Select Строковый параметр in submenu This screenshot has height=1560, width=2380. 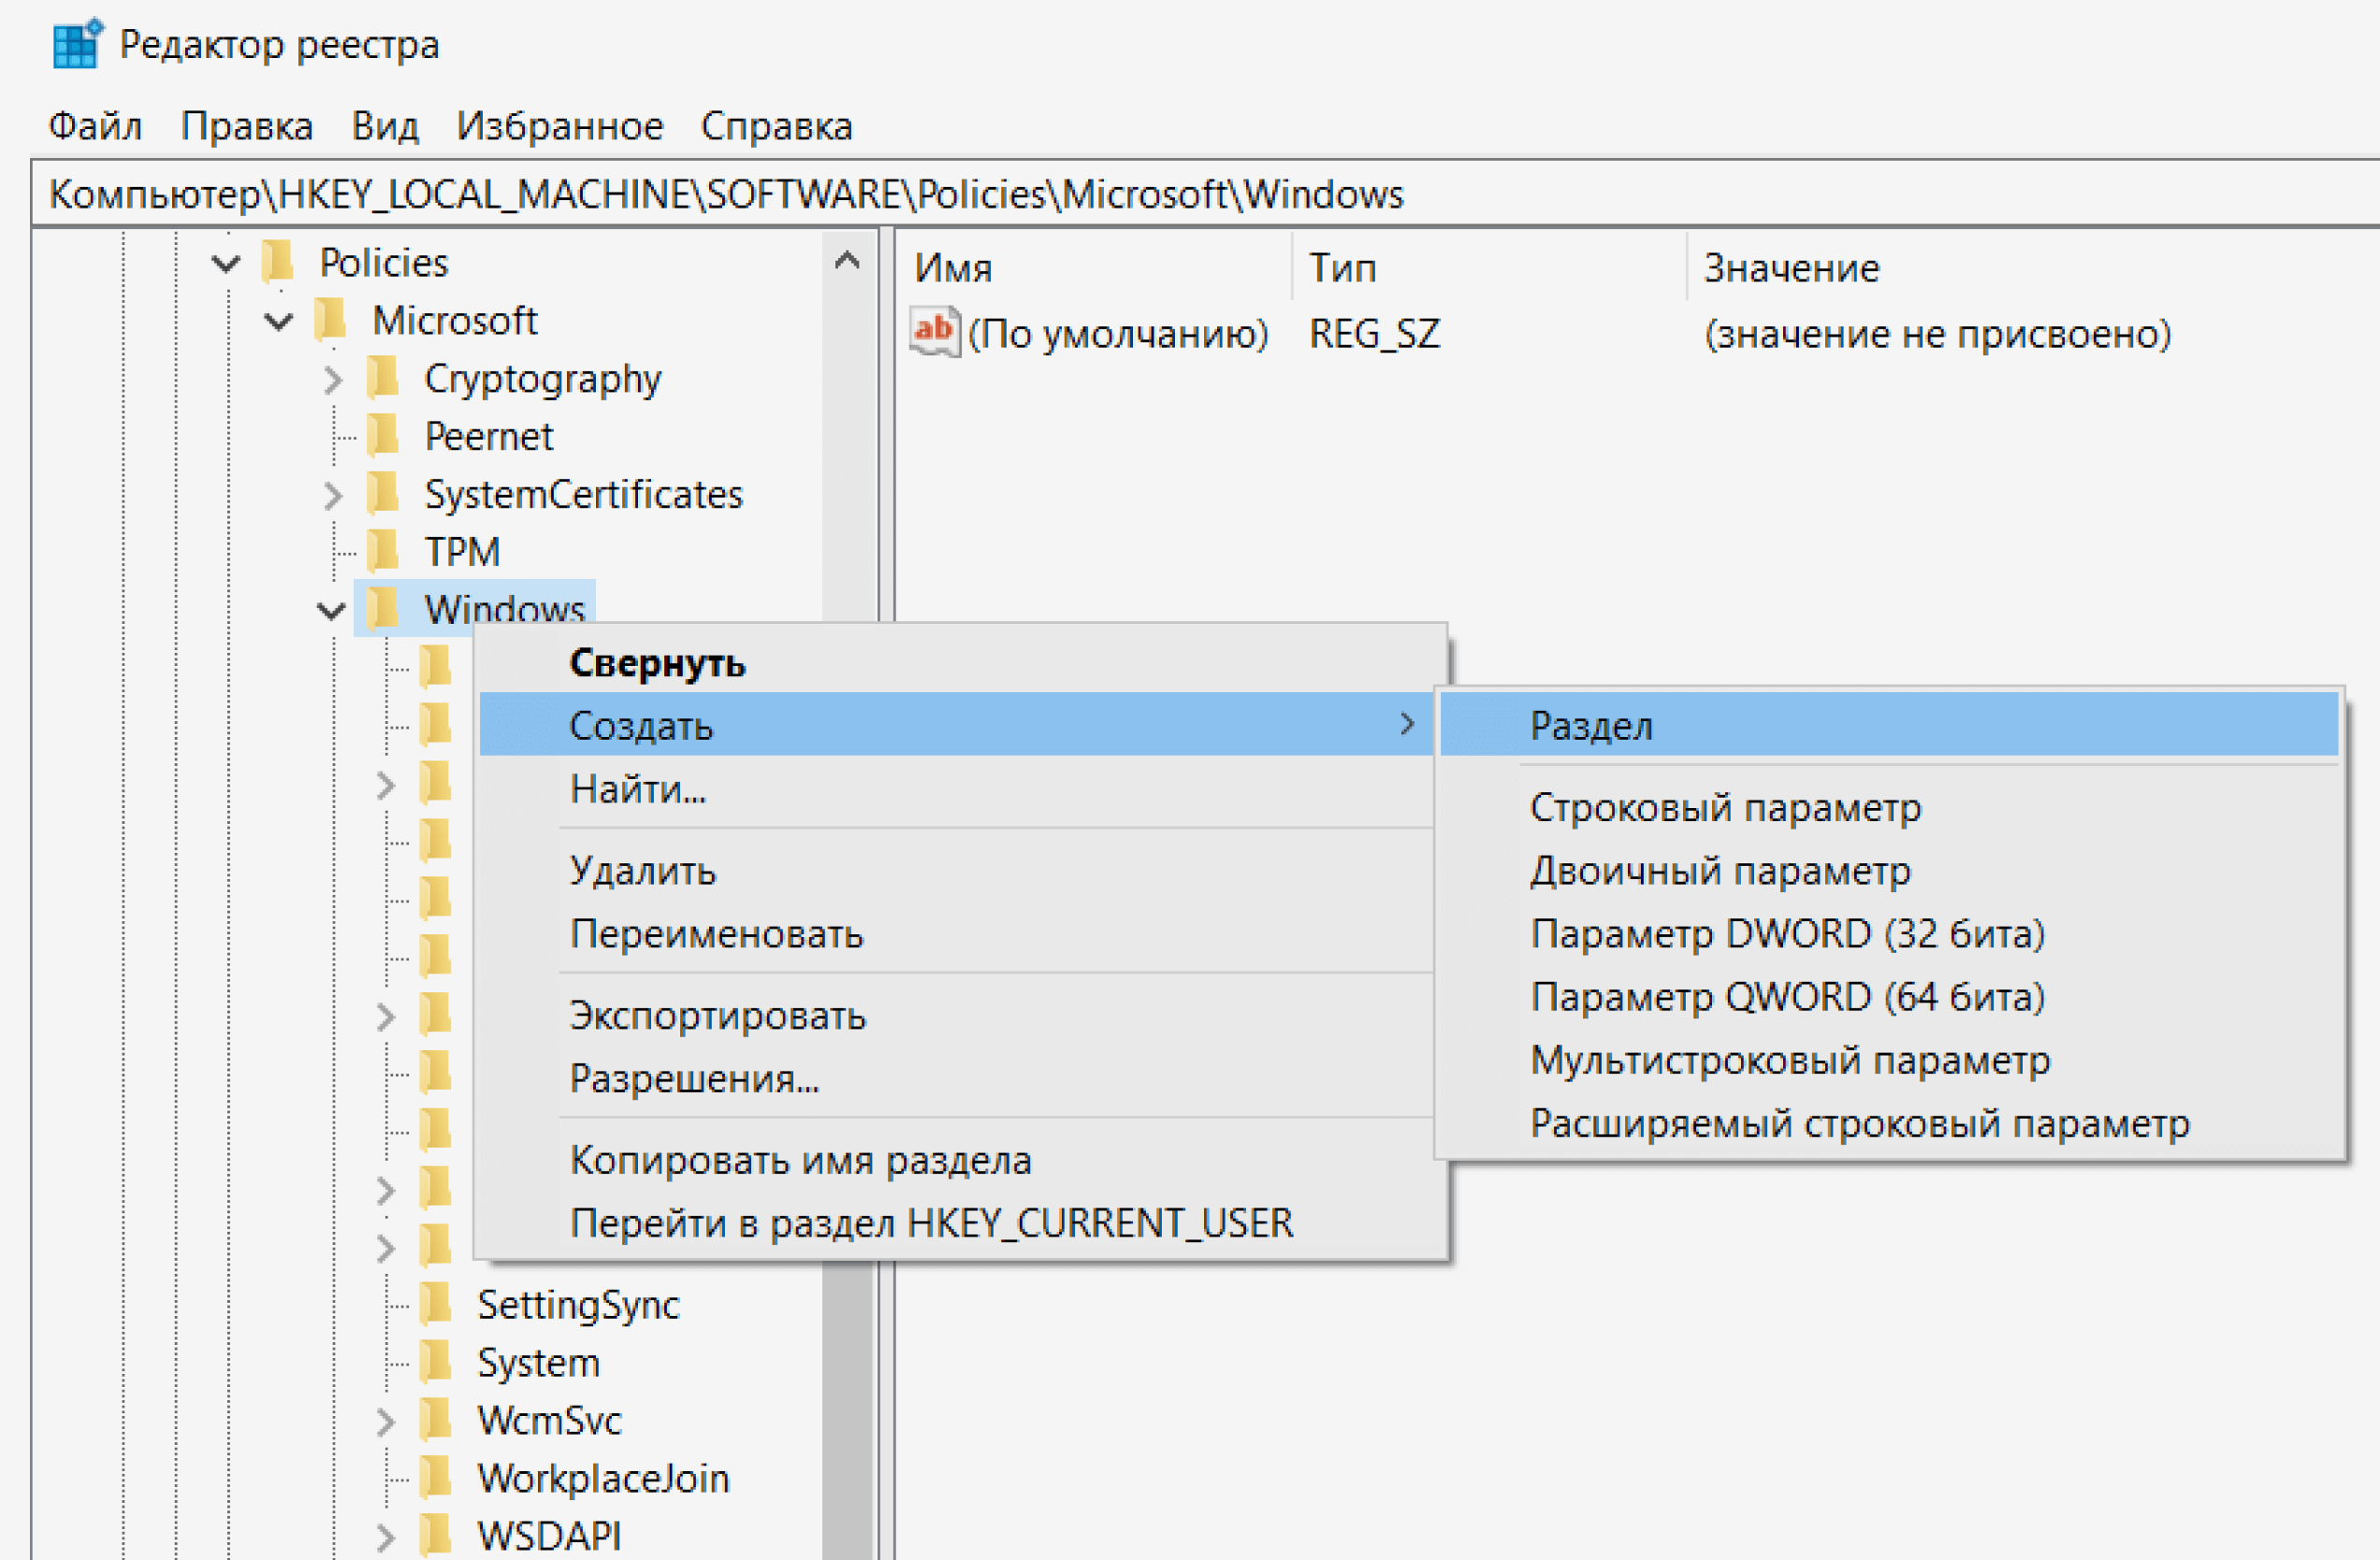pyautogui.click(x=1889, y=806)
